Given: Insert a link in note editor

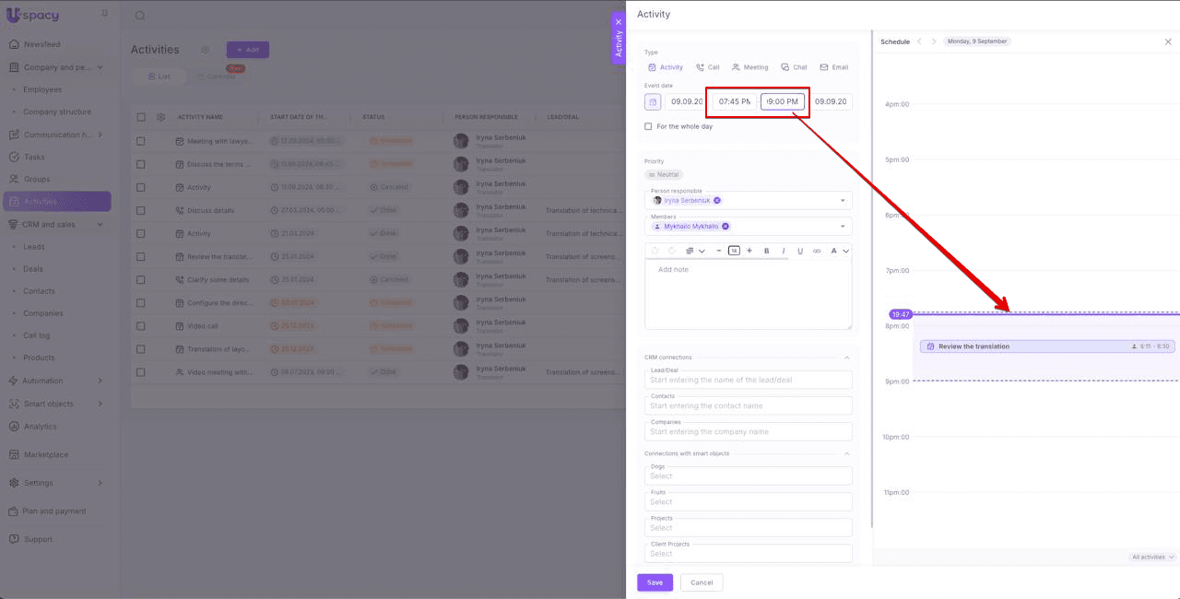Looking at the screenshot, I should click(x=816, y=251).
